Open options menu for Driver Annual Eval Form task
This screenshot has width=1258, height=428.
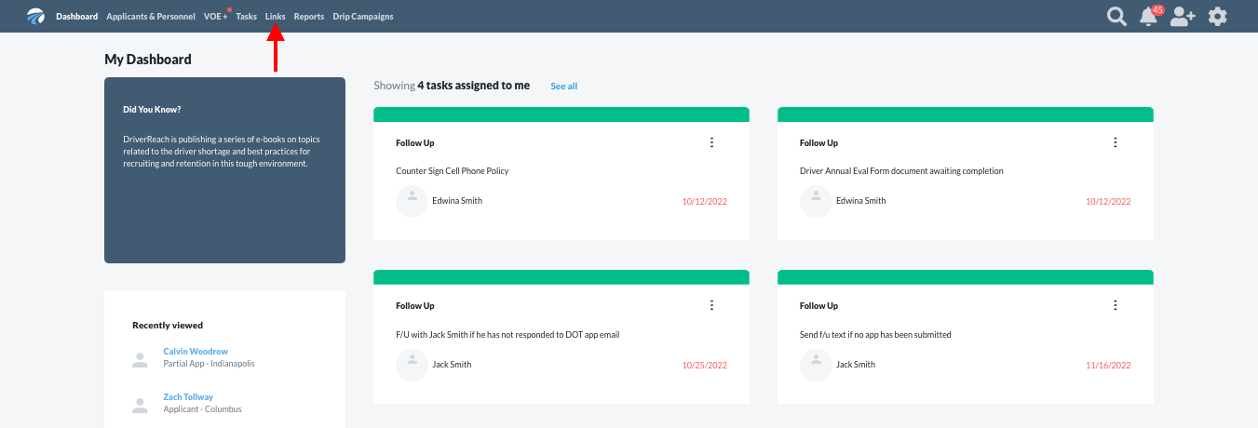[1116, 142]
